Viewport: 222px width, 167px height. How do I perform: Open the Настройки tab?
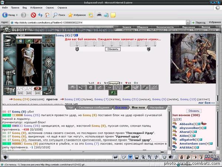[x=157, y=108]
